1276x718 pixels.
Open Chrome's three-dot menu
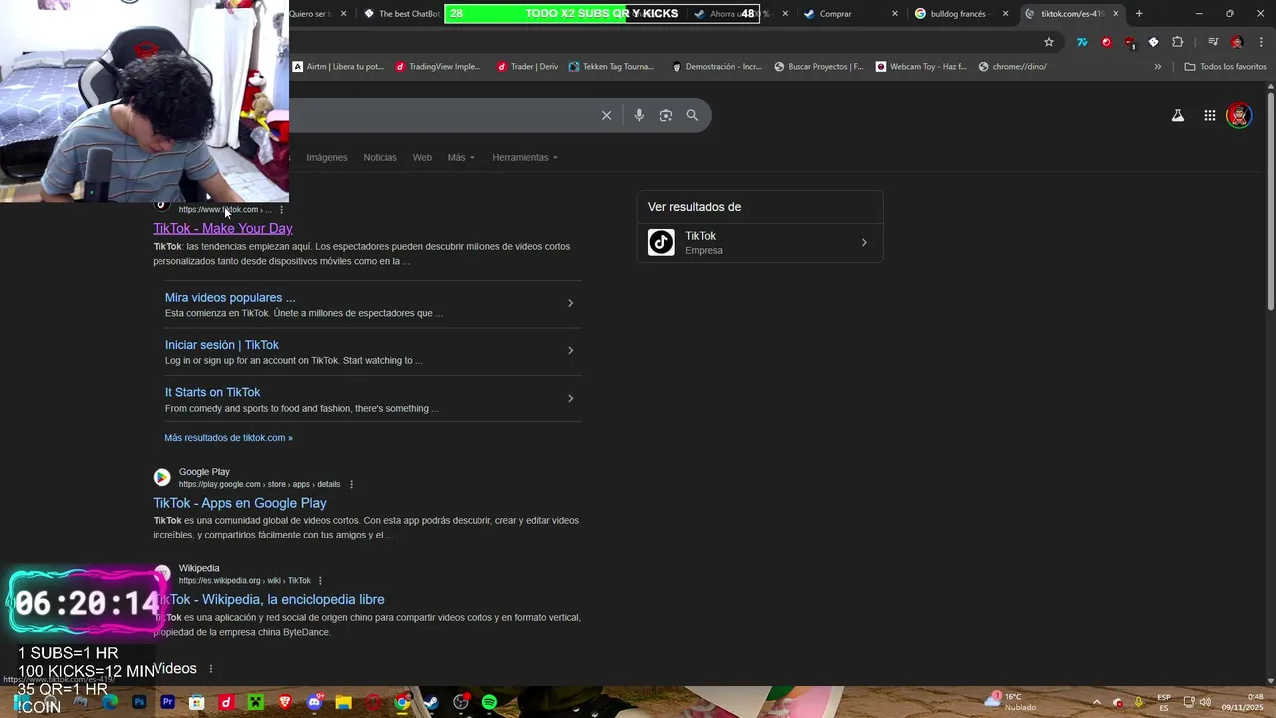click(x=1262, y=42)
